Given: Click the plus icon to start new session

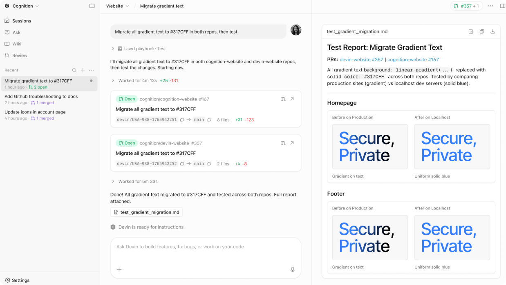Looking at the screenshot, I should 83,70.
